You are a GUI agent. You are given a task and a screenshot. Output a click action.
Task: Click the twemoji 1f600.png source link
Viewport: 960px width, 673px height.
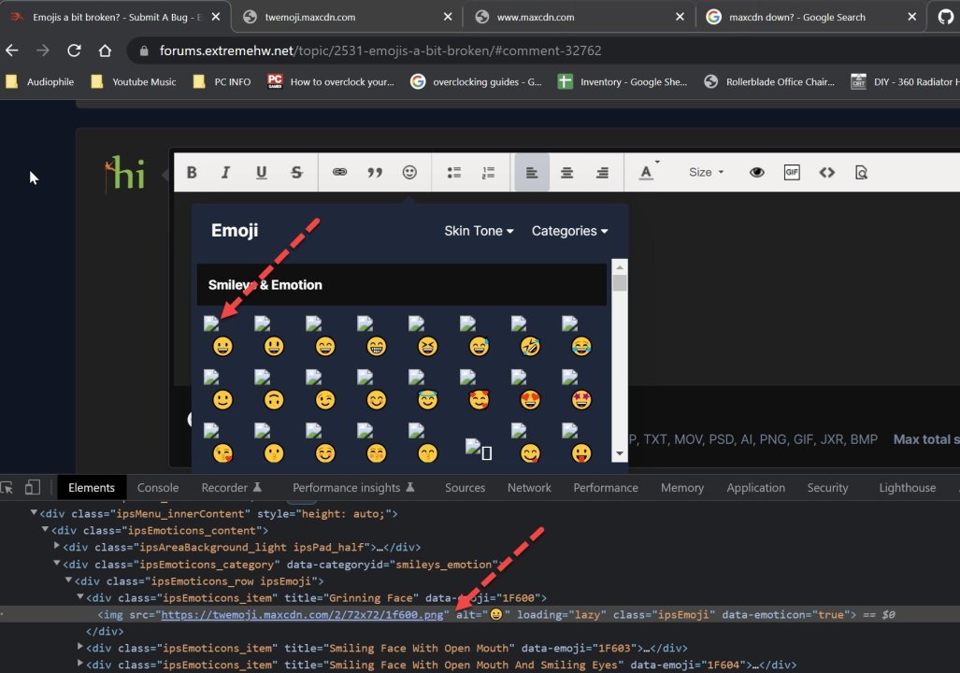[303, 614]
